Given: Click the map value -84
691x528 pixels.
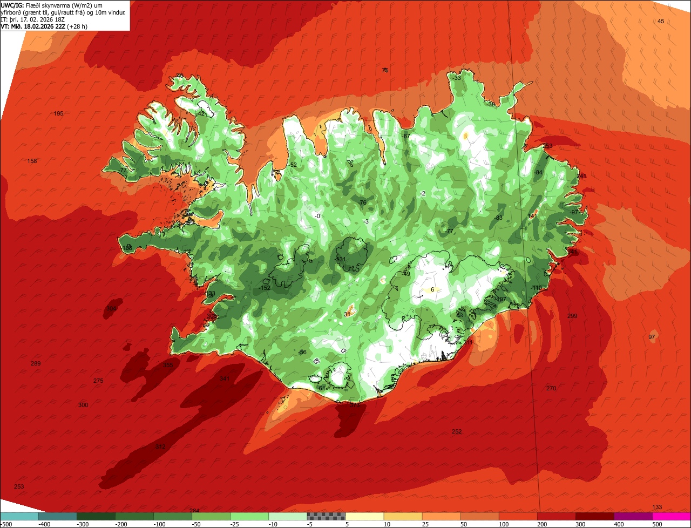Looking at the screenshot, I should tap(538, 172).
